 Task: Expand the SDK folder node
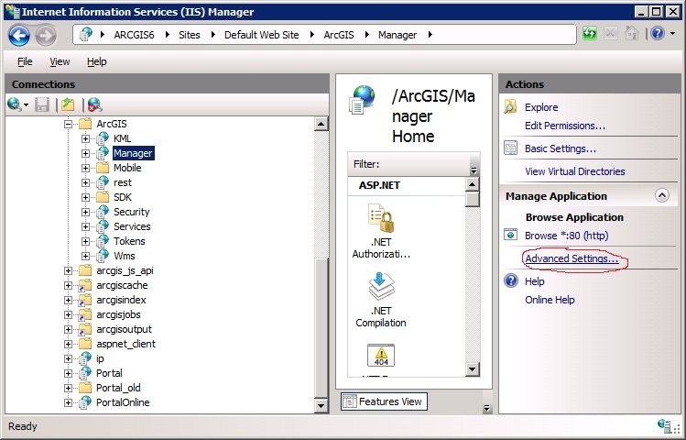pos(85,197)
